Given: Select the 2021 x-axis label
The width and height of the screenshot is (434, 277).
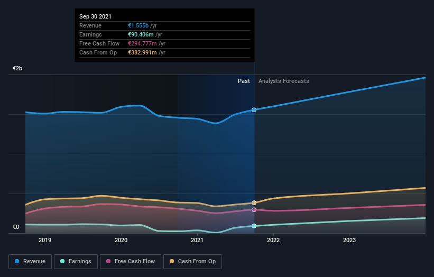Looking at the screenshot, I should tap(197, 240).
